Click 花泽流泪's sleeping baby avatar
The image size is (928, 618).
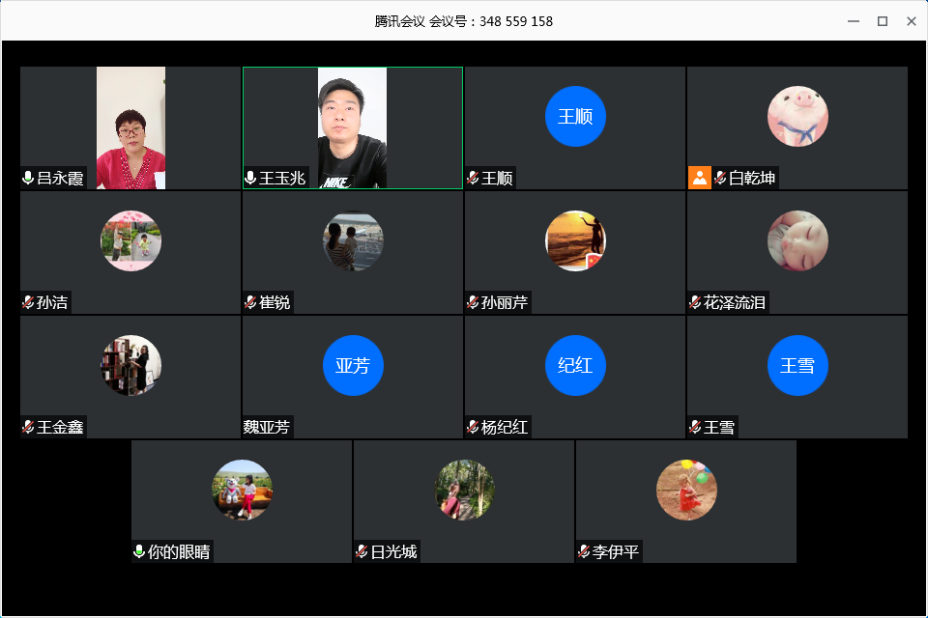pyautogui.click(x=797, y=240)
